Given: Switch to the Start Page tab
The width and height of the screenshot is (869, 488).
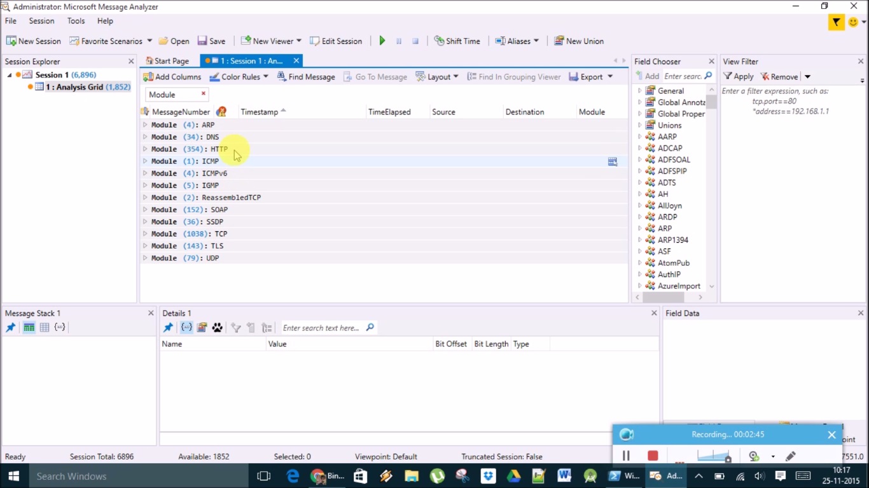Looking at the screenshot, I should pyautogui.click(x=167, y=61).
